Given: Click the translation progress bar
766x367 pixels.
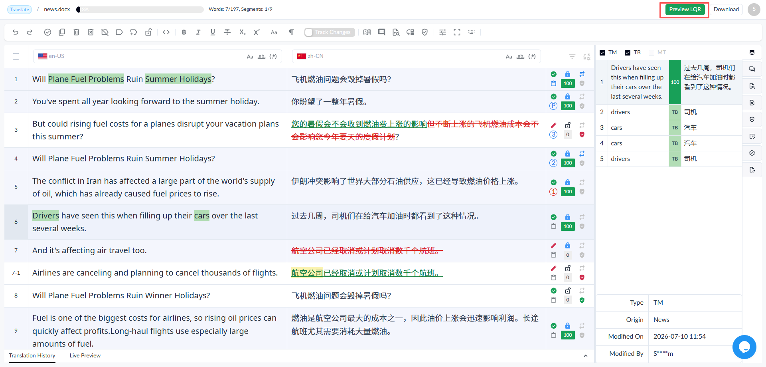Looking at the screenshot, I should 140,10.
